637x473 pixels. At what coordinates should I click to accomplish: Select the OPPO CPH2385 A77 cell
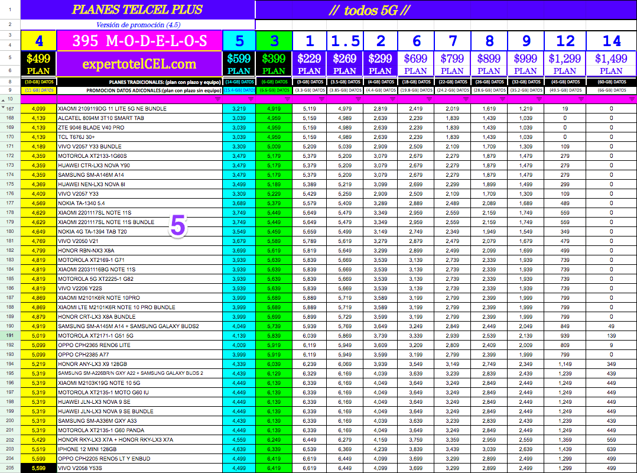[139, 354]
